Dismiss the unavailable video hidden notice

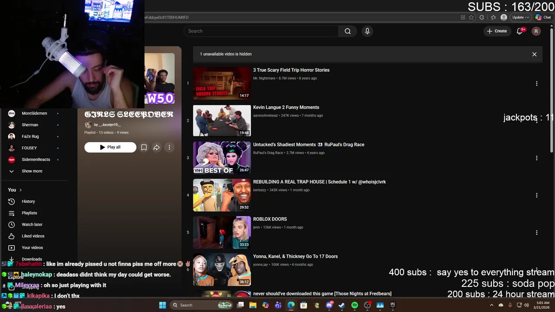click(x=534, y=54)
